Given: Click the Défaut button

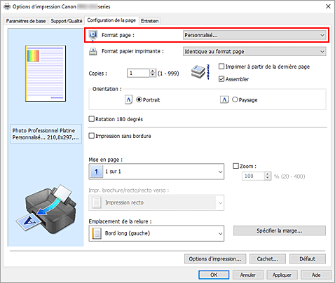Looking at the screenshot, I should [x=308, y=259].
